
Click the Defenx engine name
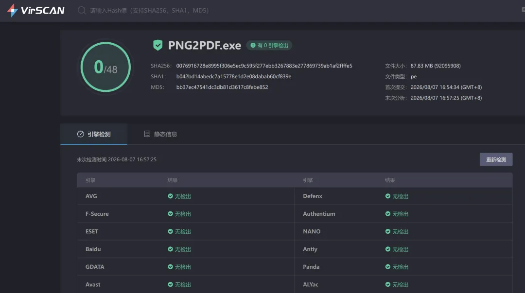[313, 196]
